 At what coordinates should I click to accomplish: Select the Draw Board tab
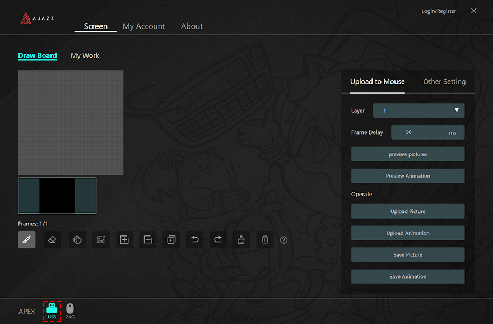click(x=38, y=55)
